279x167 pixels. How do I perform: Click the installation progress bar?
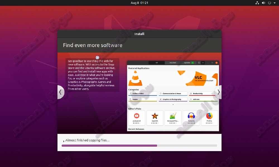pos(139,146)
